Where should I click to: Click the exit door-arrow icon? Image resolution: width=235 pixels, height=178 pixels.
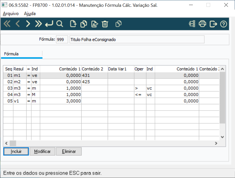coord(213,24)
